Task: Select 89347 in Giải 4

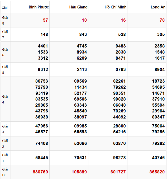Action: pyautogui.click(x=158, y=117)
